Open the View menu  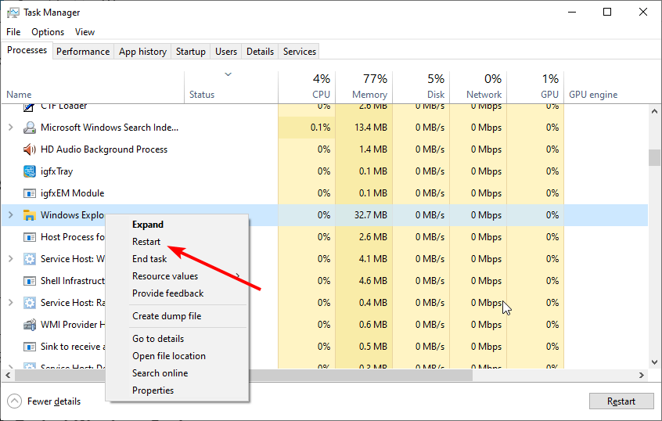85,32
